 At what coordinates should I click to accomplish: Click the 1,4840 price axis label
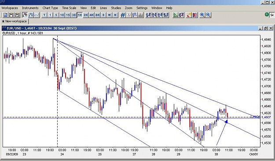266,40
